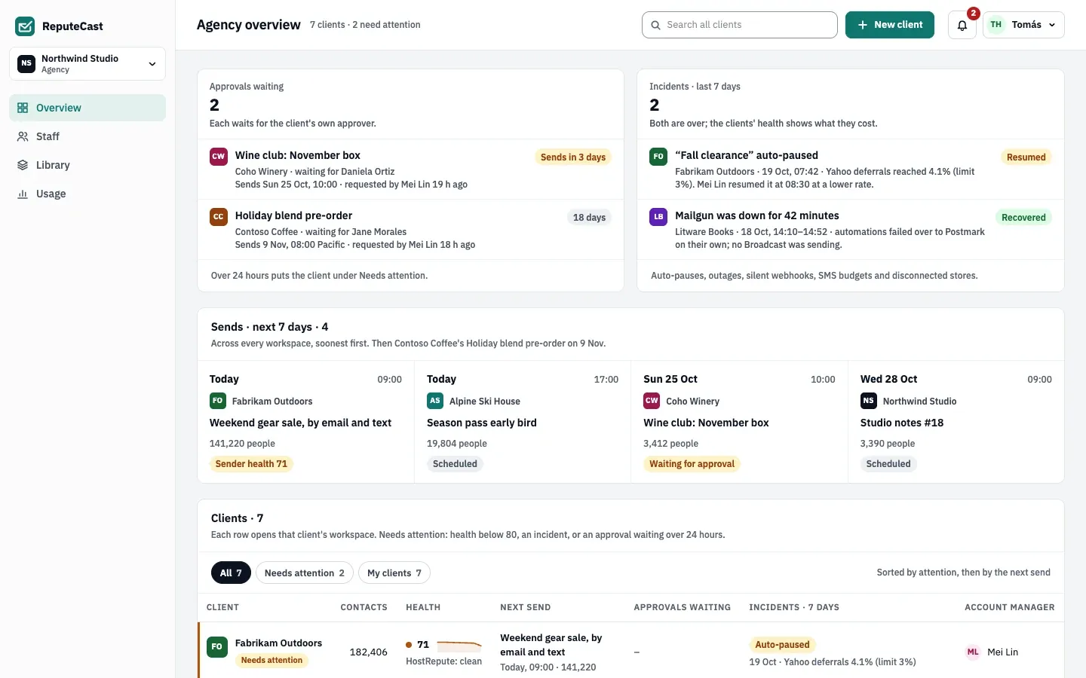Open the Wine club: November box approval
This screenshot has width=1086, height=678.
[x=410, y=169]
